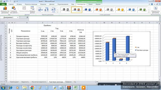Switch to chart Макет tab
This screenshot has width=161, height=90.
pyautogui.click(x=91, y=4)
